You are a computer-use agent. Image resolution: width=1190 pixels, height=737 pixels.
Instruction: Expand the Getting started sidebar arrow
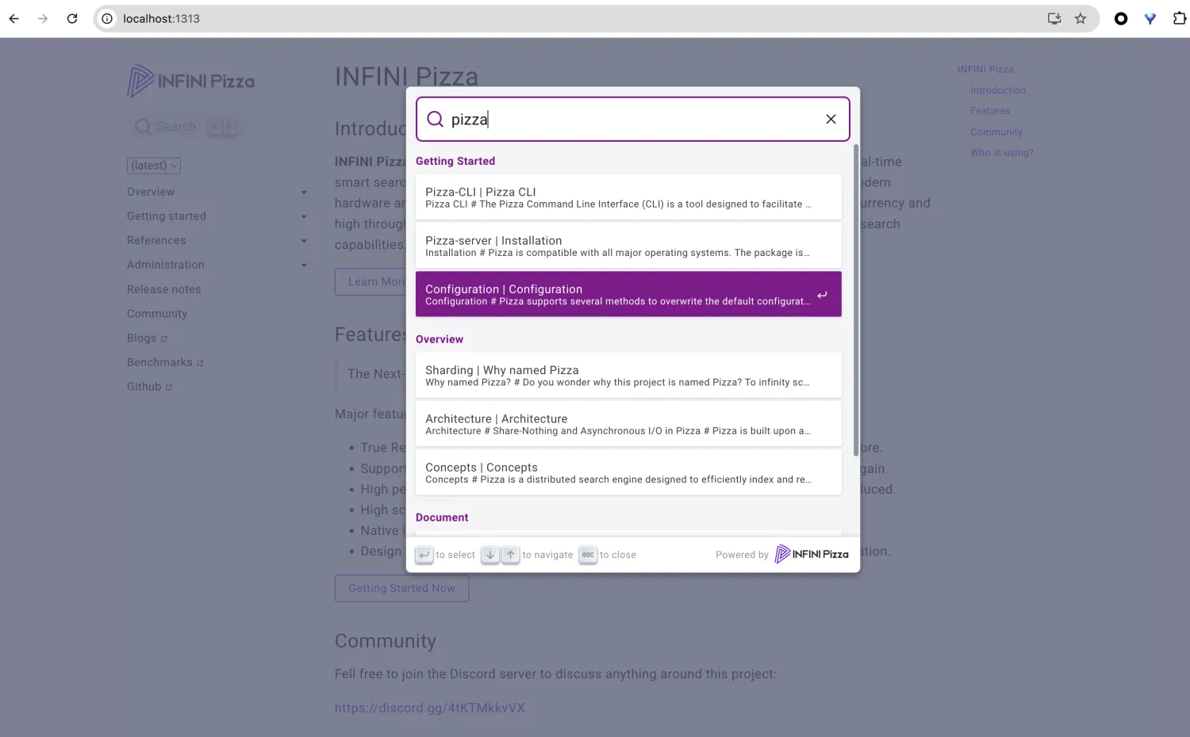(x=304, y=217)
